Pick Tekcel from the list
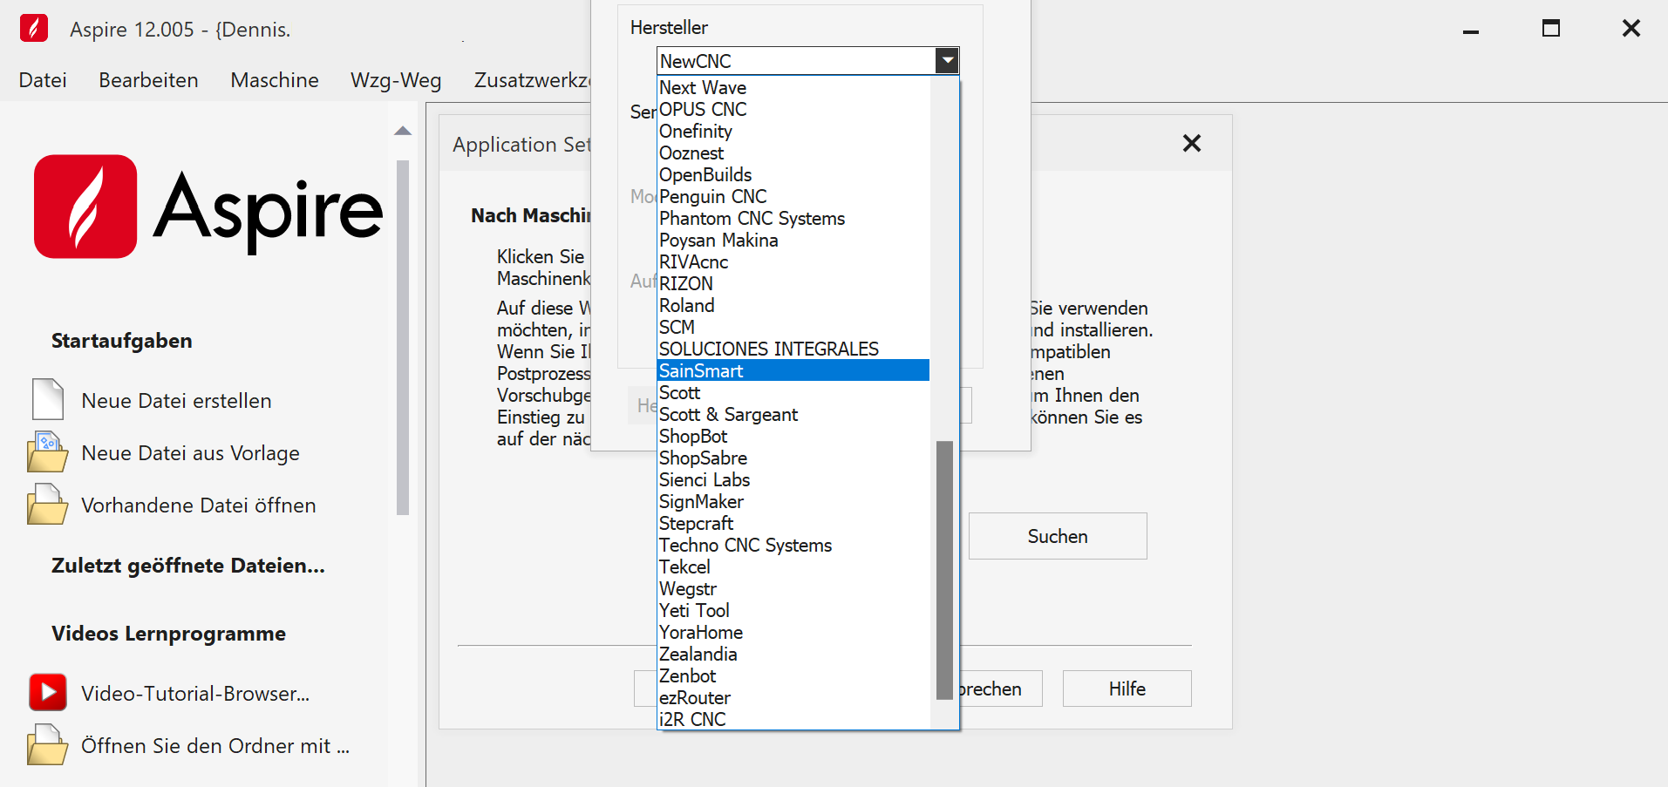The image size is (1668, 787). coord(793,567)
